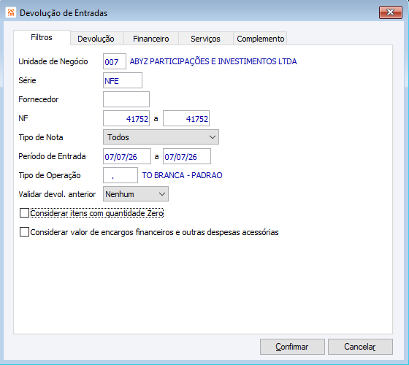
Task: Click the first NF number field
Action: pyautogui.click(x=126, y=118)
